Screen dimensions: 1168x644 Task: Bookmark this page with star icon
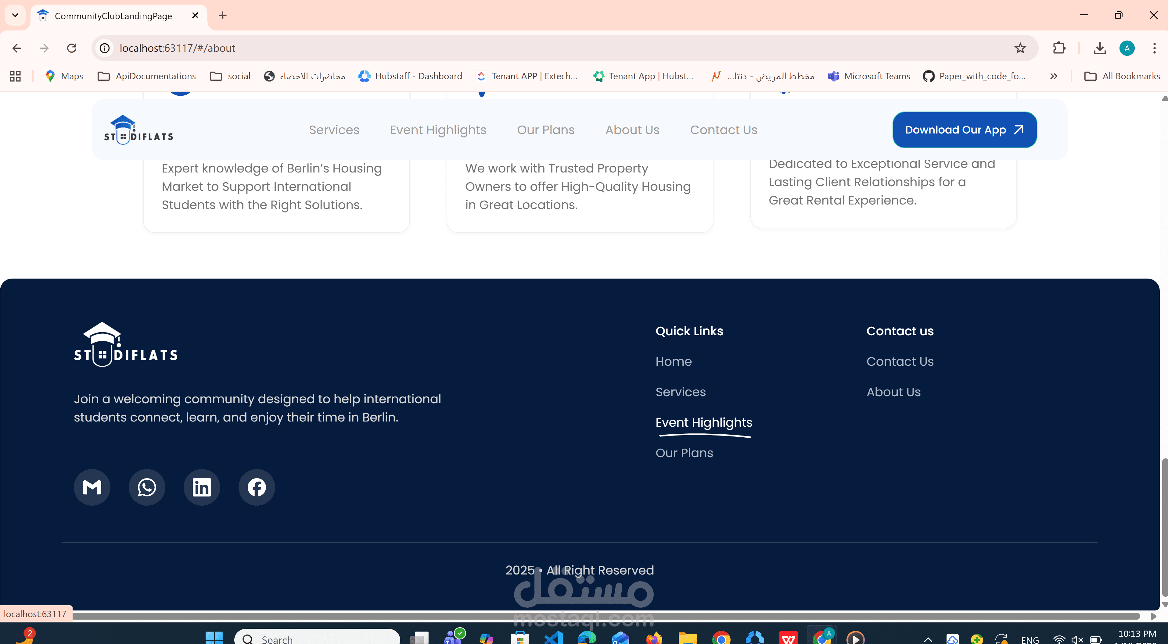tap(1020, 48)
